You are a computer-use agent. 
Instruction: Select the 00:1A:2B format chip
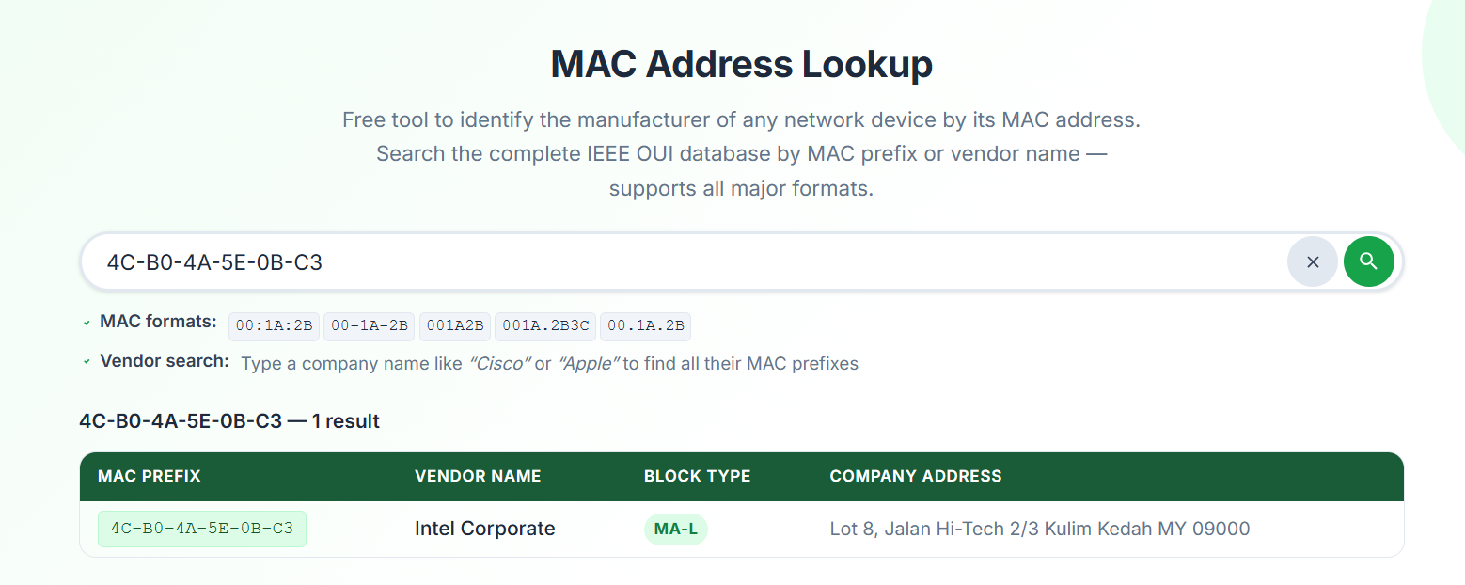[x=274, y=326]
